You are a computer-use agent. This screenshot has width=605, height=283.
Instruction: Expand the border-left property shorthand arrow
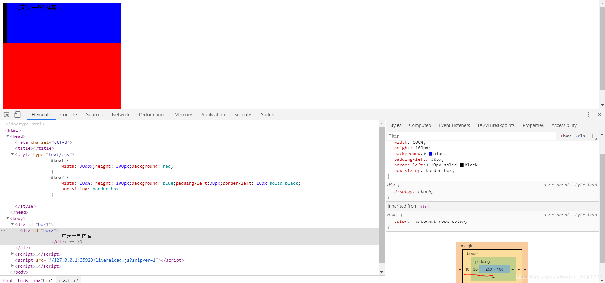pyautogui.click(x=428, y=165)
